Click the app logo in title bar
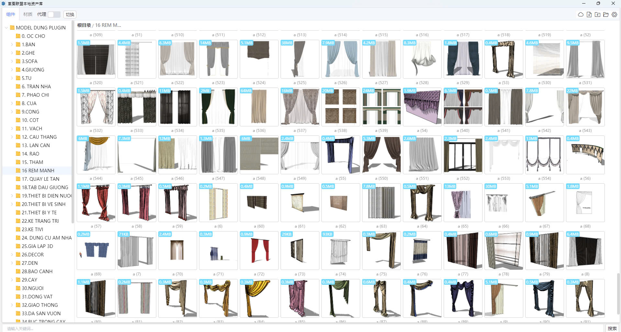The height and width of the screenshot is (332, 621). coord(4,4)
